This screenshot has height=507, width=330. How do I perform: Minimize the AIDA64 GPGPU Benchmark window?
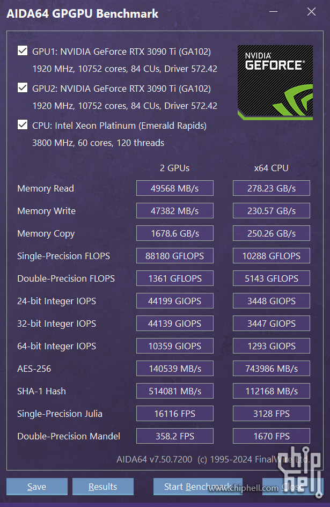click(273, 12)
